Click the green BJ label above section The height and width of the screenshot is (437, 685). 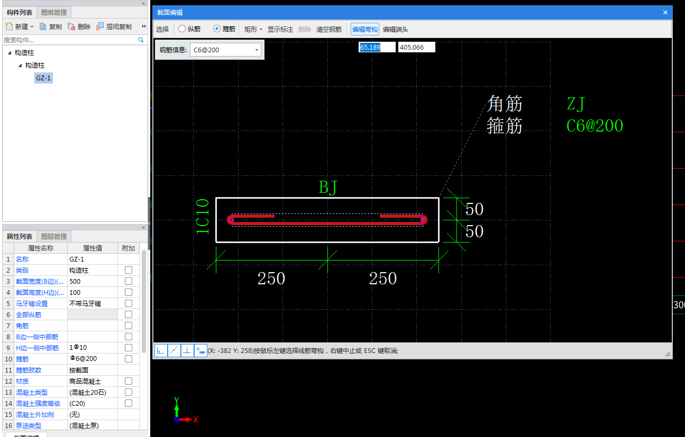[x=328, y=188]
